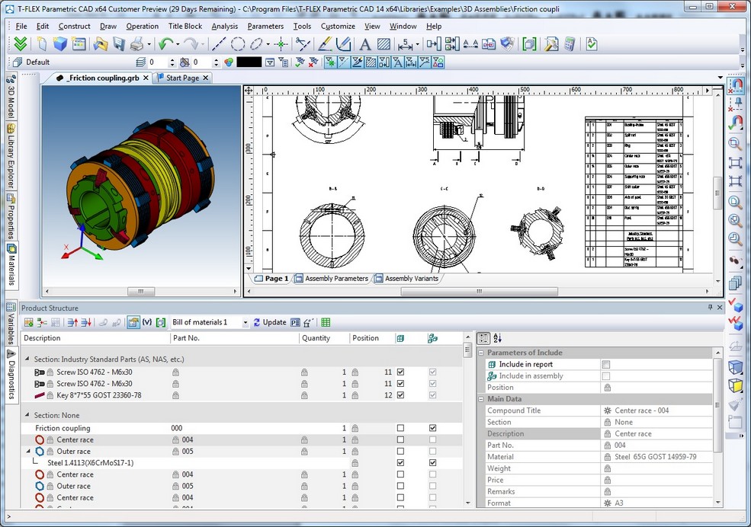This screenshot has width=751, height=527.
Task: Uncheck assembly inclusion for Friction coupling row
Action: click(432, 428)
